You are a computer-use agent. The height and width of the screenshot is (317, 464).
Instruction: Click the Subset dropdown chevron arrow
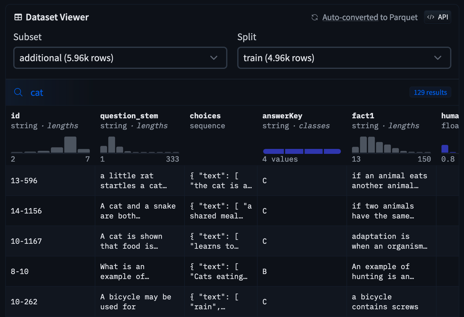213,58
